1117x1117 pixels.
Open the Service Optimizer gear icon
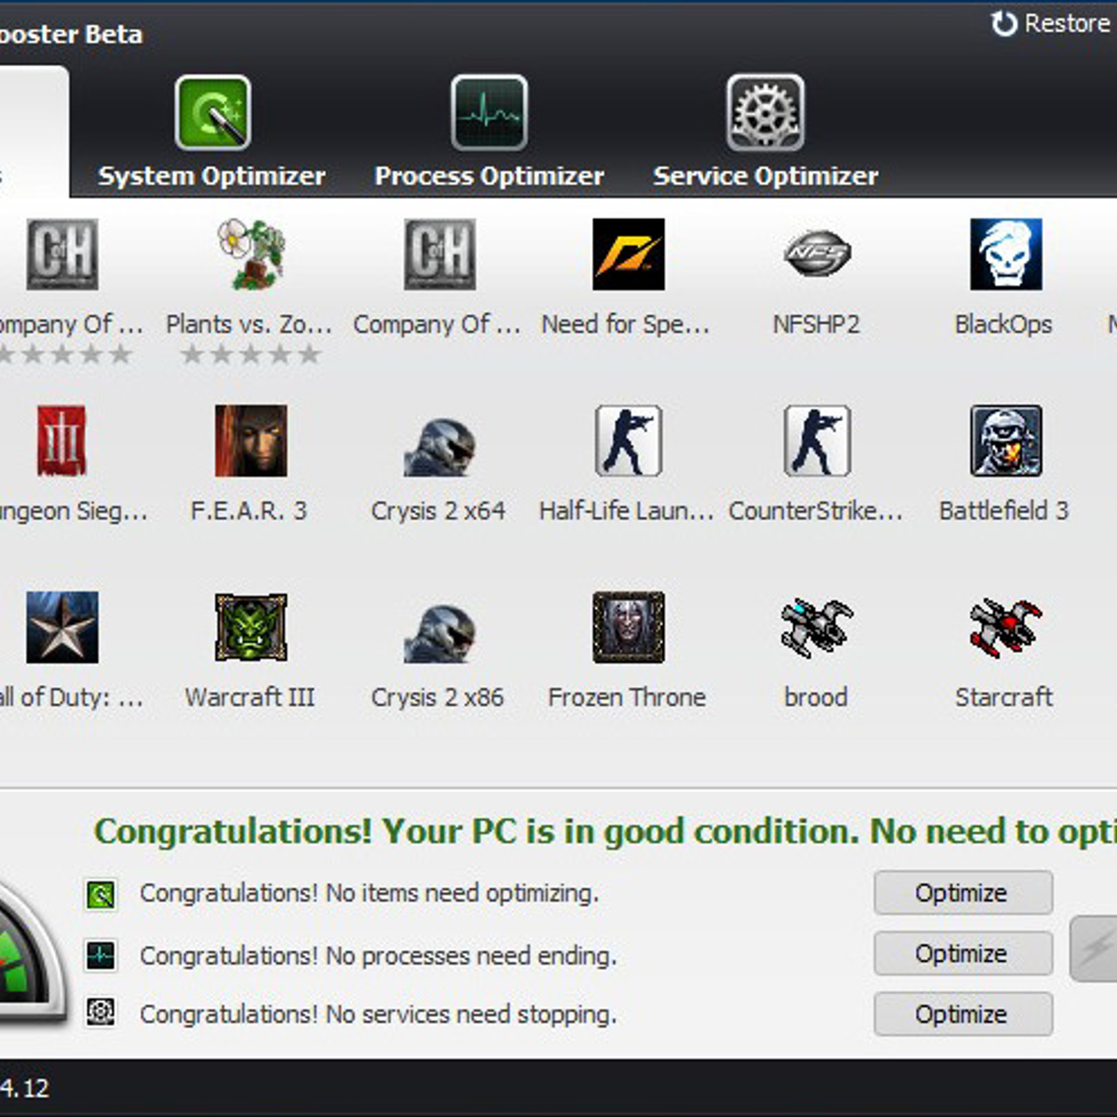click(765, 112)
